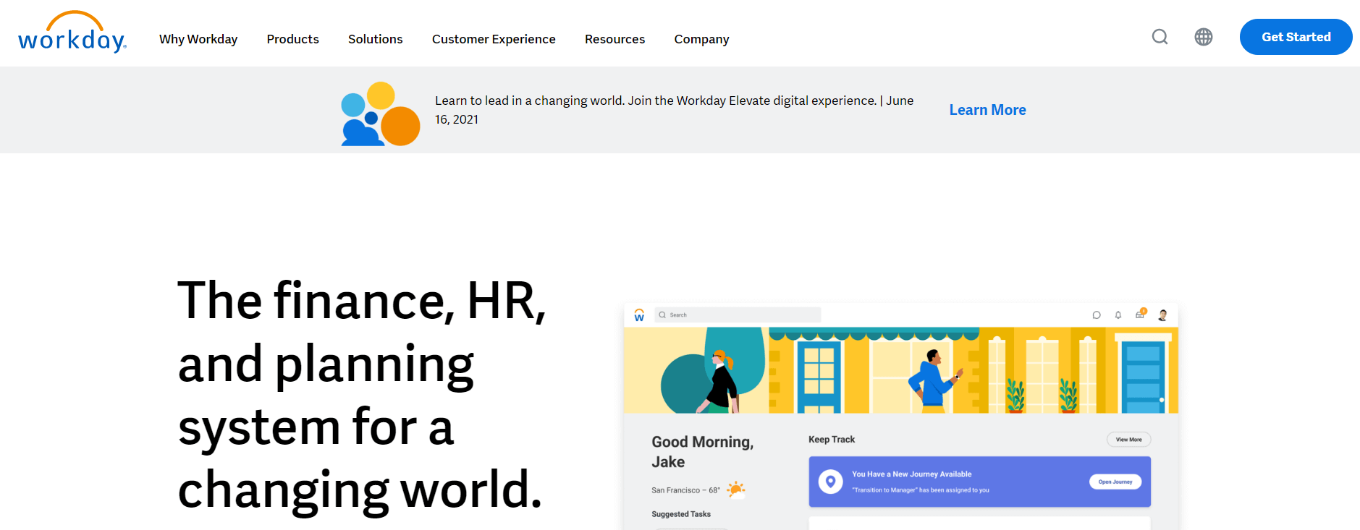The height and width of the screenshot is (530, 1360).
Task: Click Jake's profile avatar in dashboard preview
Action: (1163, 315)
